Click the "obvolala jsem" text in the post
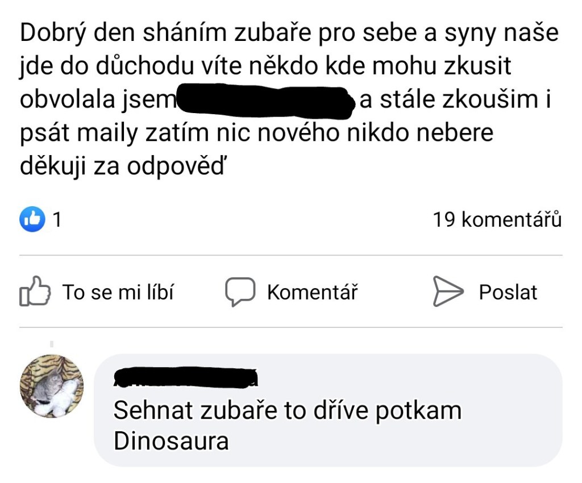582x483 pixels. point(97,101)
